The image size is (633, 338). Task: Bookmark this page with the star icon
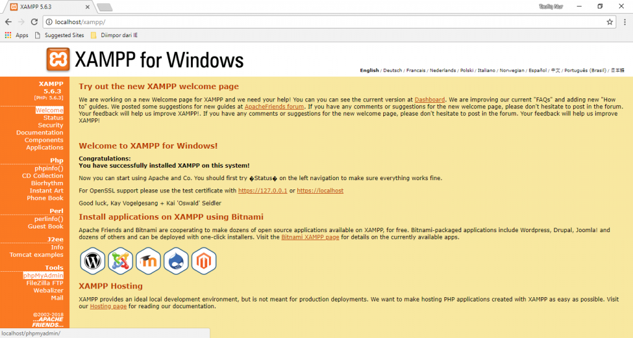(x=610, y=22)
